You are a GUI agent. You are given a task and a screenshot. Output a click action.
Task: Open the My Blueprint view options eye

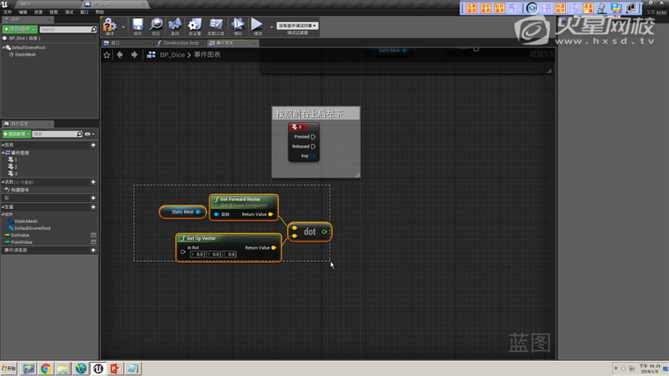click(x=88, y=134)
